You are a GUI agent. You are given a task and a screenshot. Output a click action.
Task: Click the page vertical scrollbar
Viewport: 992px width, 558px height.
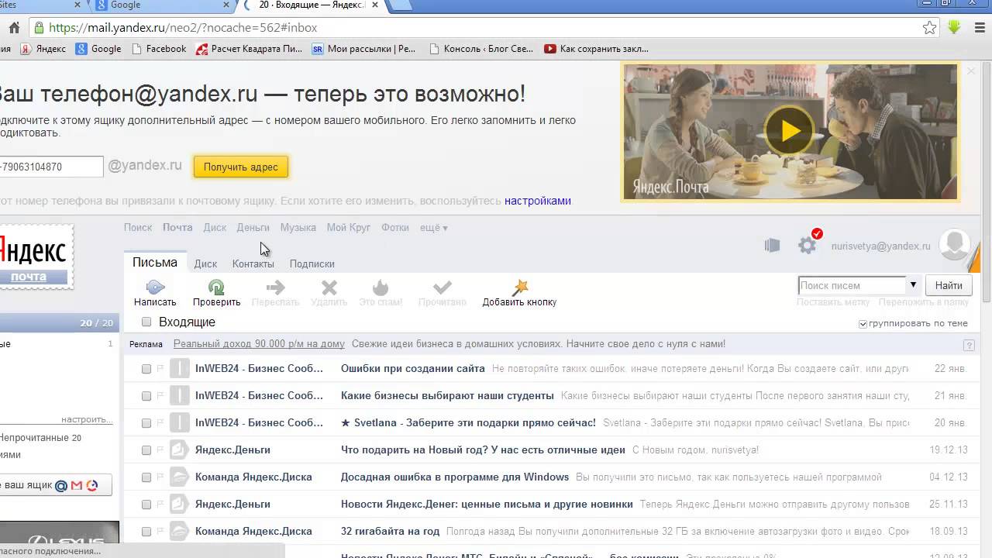[987, 182]
